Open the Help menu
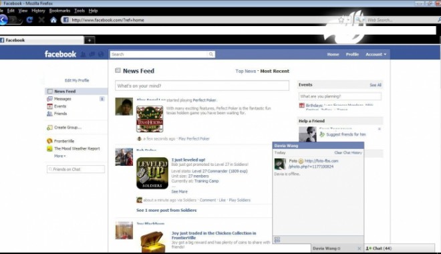This screenshot has width=441, height=254. tap(93, 11)
